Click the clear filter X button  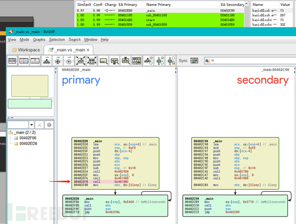point(39,124)
